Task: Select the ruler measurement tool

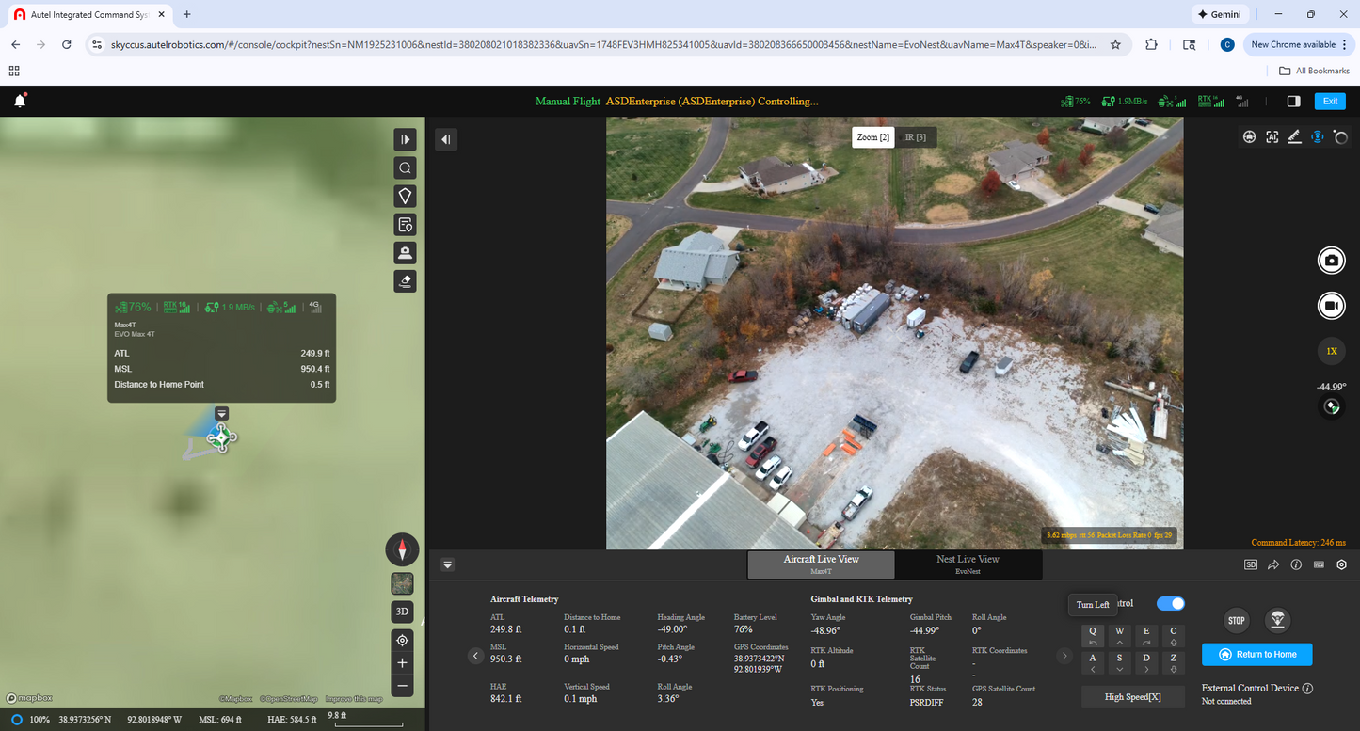Action: 1294,137
